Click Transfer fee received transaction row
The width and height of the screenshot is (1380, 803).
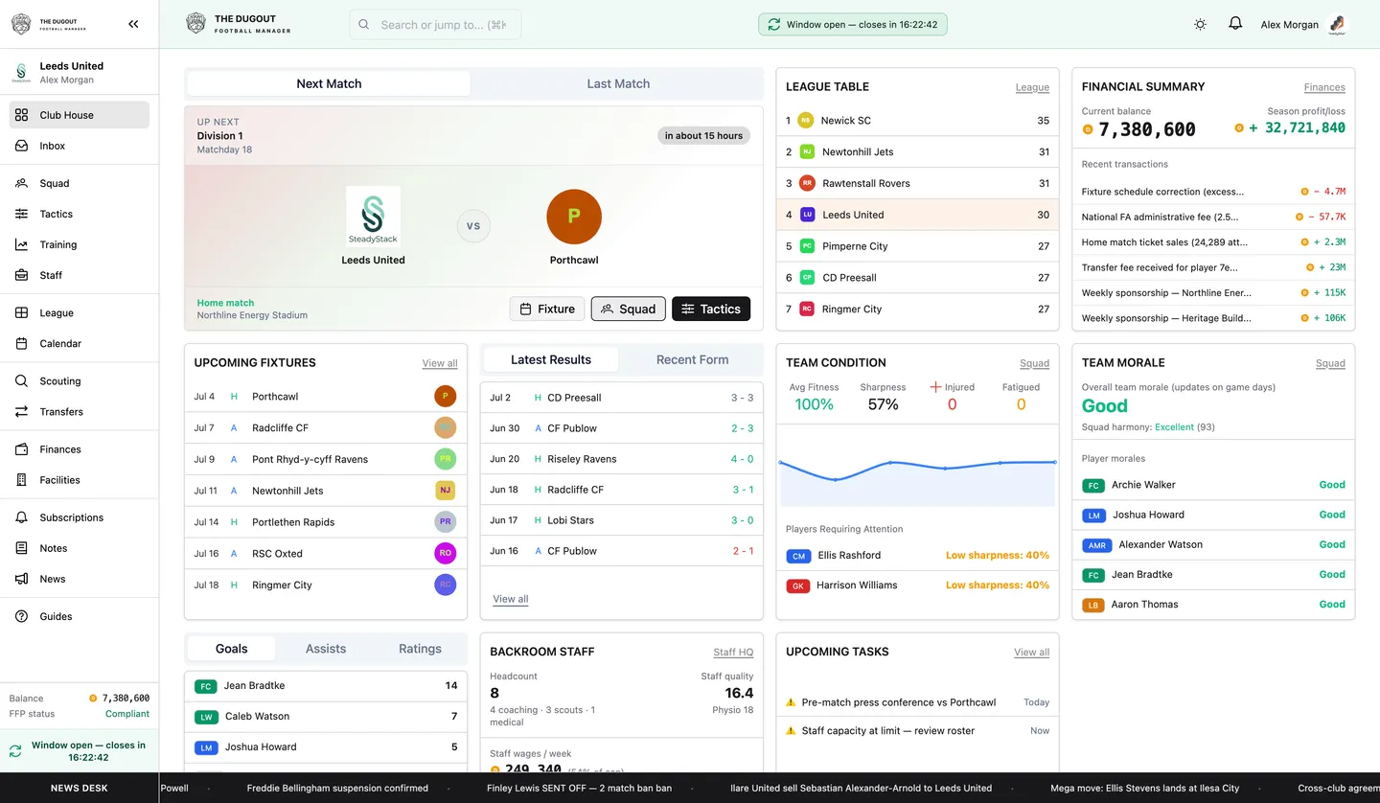pos(1213,267)
